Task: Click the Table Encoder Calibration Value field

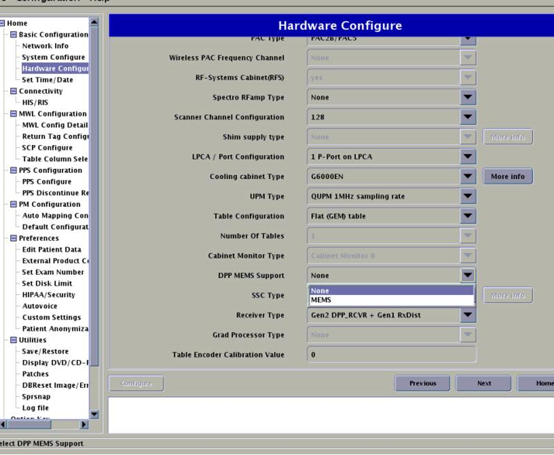Action: click(391, 355)
